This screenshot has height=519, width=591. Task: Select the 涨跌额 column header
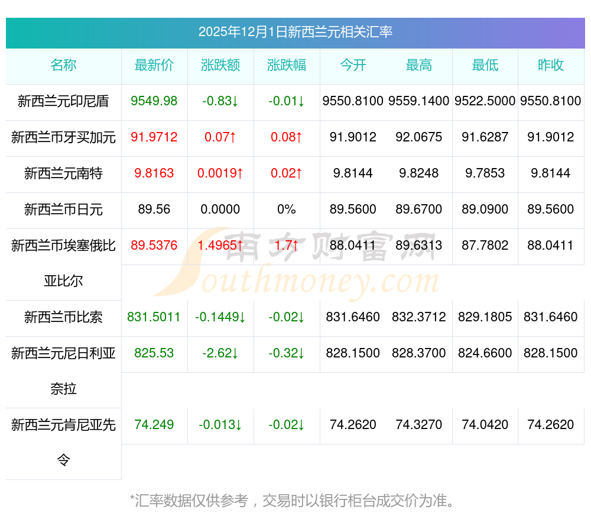point(220,65)
